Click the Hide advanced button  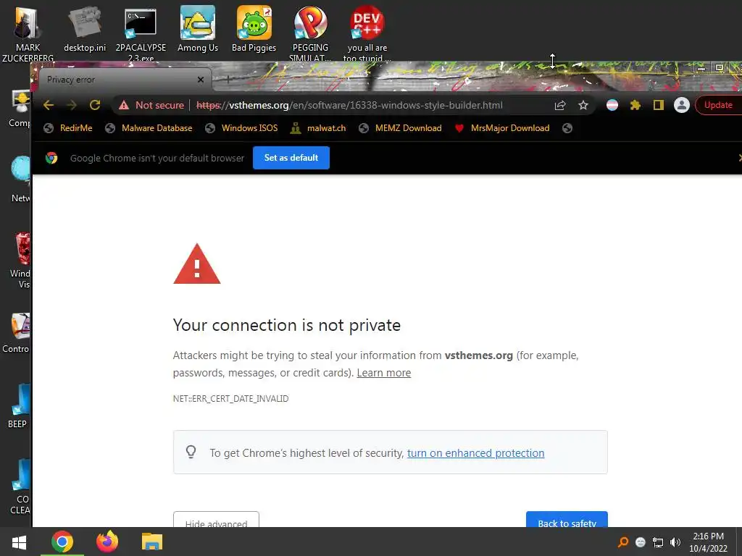(x=216, y=520)
